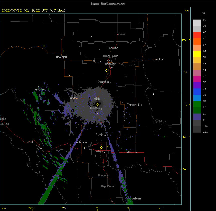Click the yellow marker near Rocky MH

[x=62, y=51]
